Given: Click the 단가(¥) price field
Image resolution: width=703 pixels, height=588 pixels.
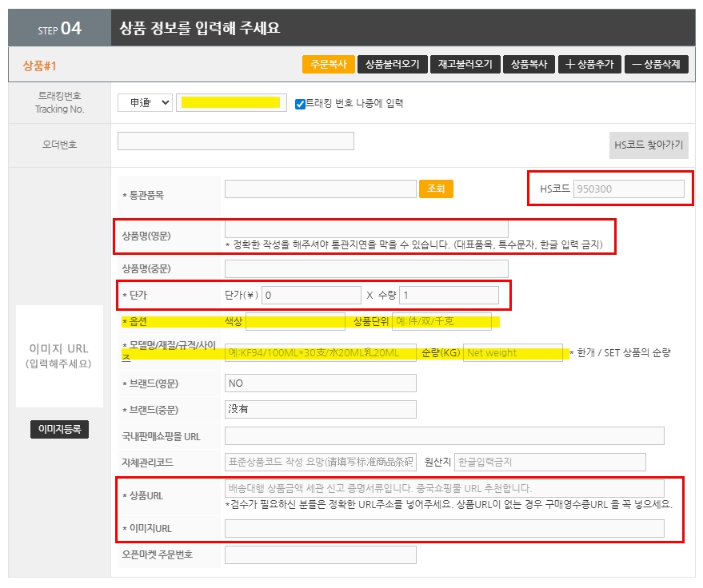Looking at the screenshot, I should [x=310, y=295].
